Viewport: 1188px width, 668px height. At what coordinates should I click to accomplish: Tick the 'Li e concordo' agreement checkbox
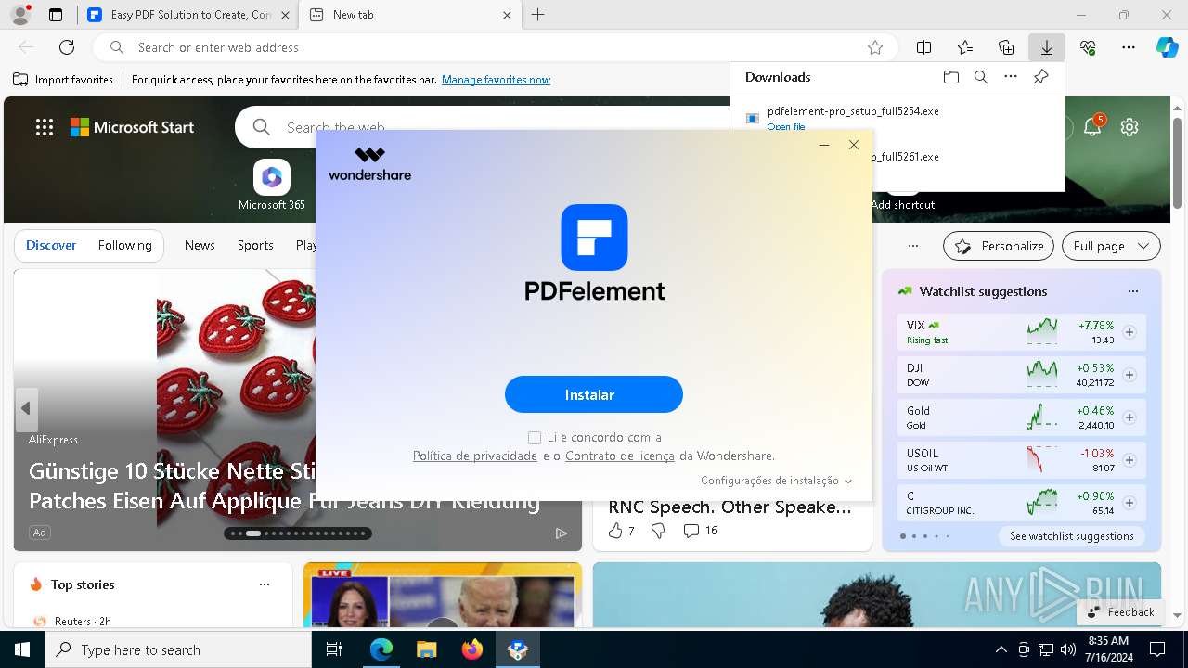[535, 437]
